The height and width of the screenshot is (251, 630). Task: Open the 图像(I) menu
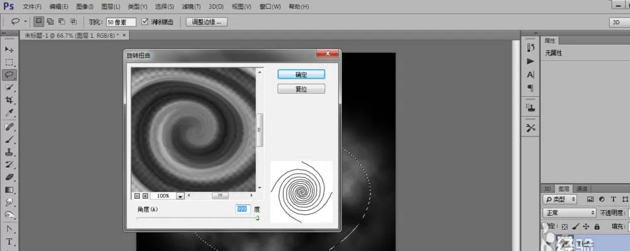point(85,6)
